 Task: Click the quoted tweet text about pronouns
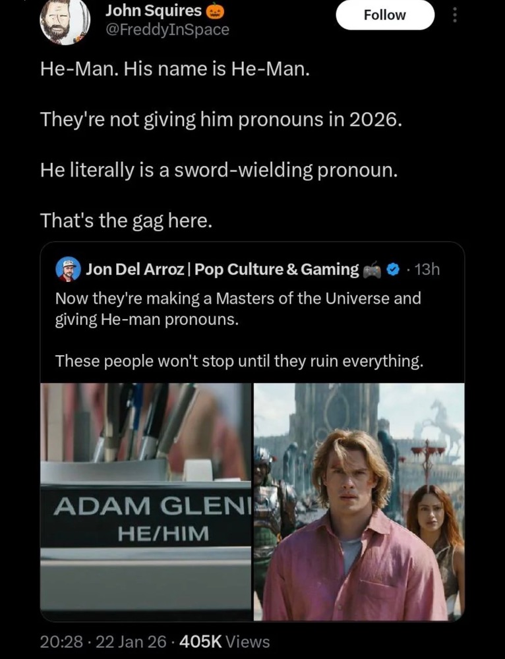(x=238, y=309)
